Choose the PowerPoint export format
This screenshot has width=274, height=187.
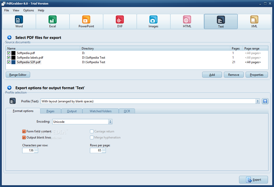86,21
